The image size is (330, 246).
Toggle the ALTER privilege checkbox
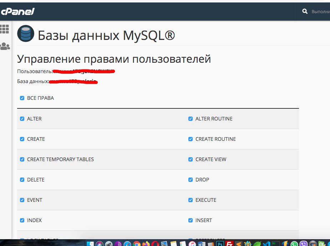click(x=22, y=119)
